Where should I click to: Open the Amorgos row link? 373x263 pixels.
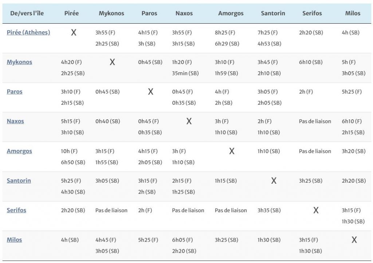tap(19, 151)
